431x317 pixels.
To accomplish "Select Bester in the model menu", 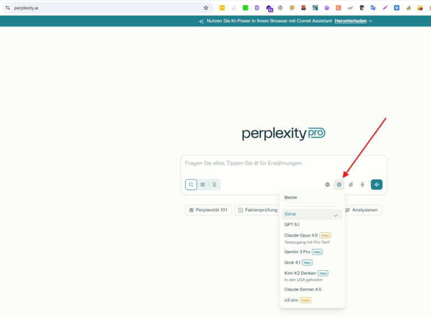I will (x=291, y=197).
